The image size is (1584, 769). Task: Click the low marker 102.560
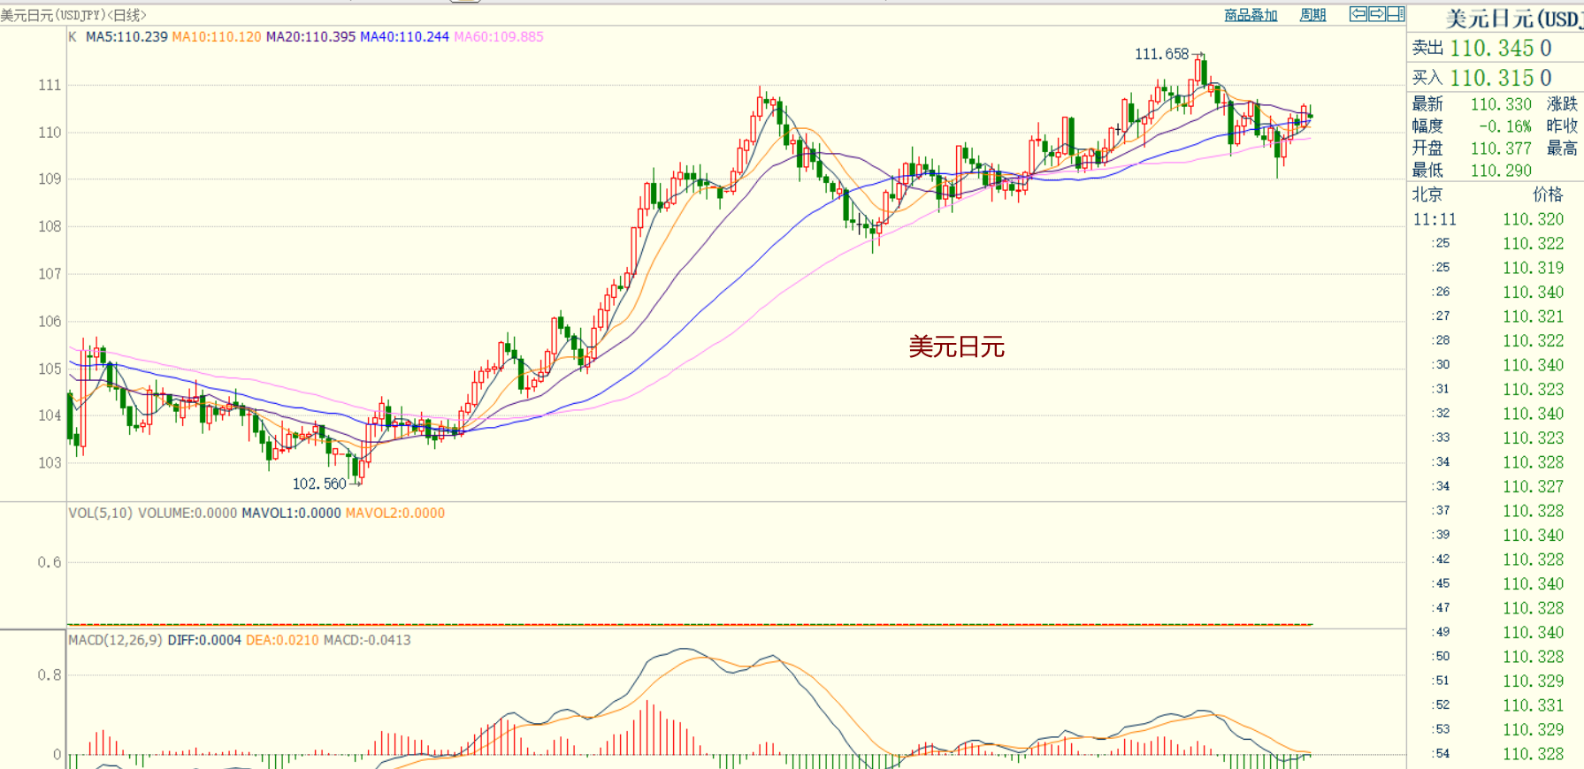click(x=319, y=484)
